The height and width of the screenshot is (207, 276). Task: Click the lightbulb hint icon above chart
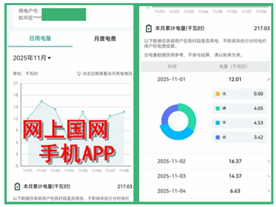click(79, 74)
